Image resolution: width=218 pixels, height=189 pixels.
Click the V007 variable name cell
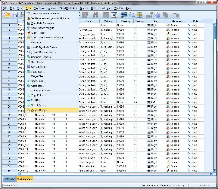(26, 158)
